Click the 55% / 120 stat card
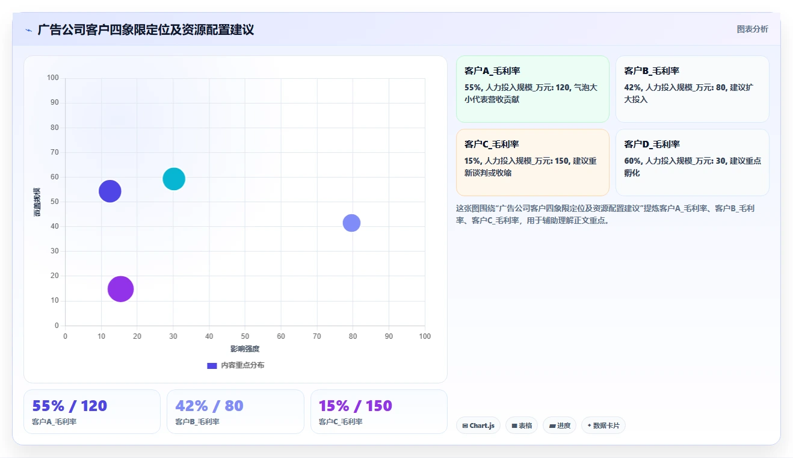 point(92,412)
